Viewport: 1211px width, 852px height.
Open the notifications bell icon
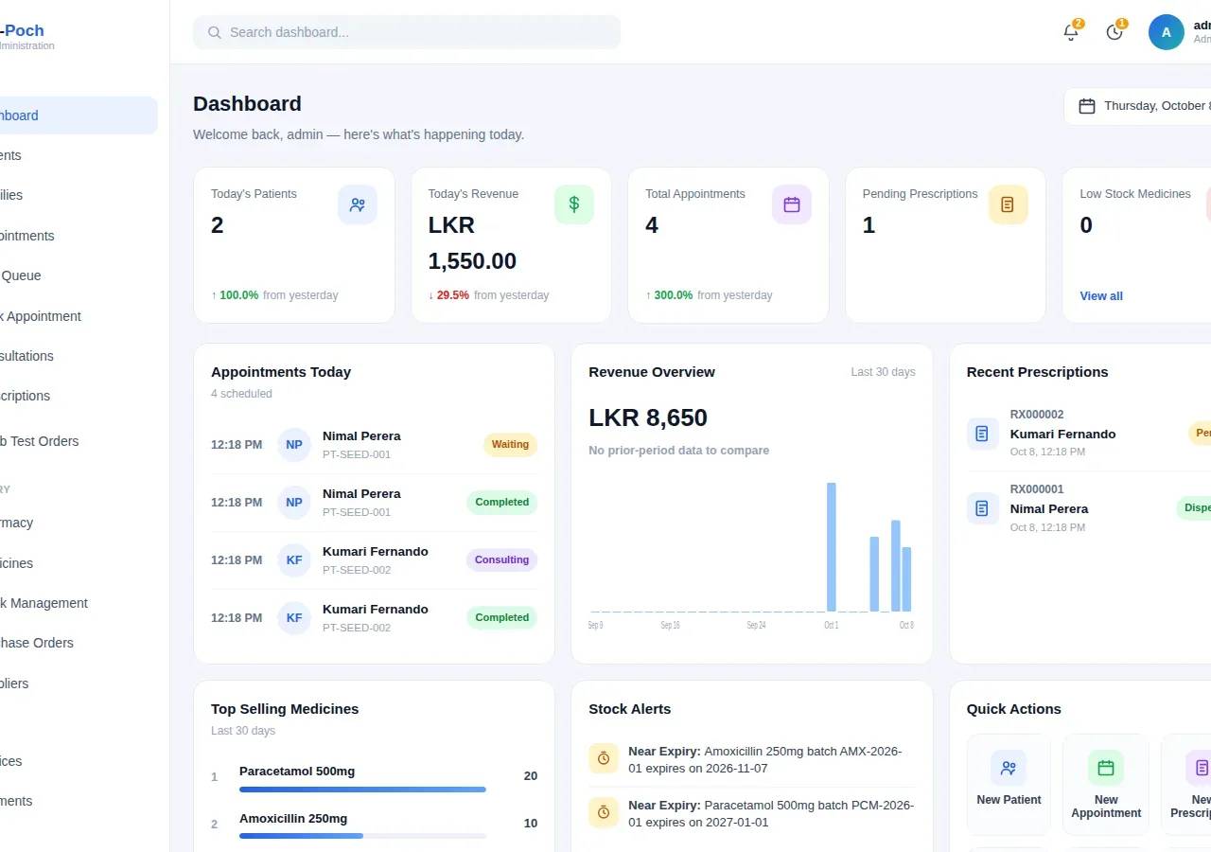[1071, 32]
